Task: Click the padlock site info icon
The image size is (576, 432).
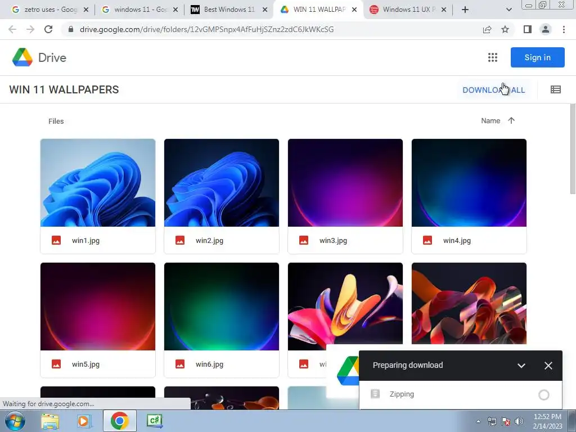Action: [71, 29]
